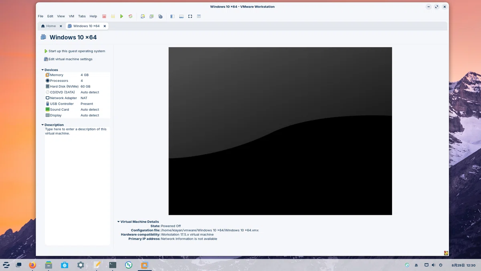Open the Snapshot Manager toolbar icon
481x271 pixels.
[x=160, y=16]
